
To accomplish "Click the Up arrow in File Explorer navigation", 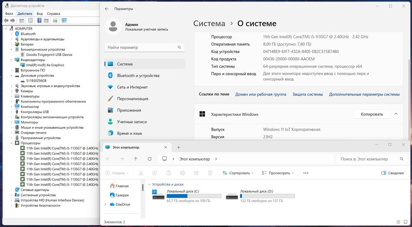I will click(x=136, y=159).
